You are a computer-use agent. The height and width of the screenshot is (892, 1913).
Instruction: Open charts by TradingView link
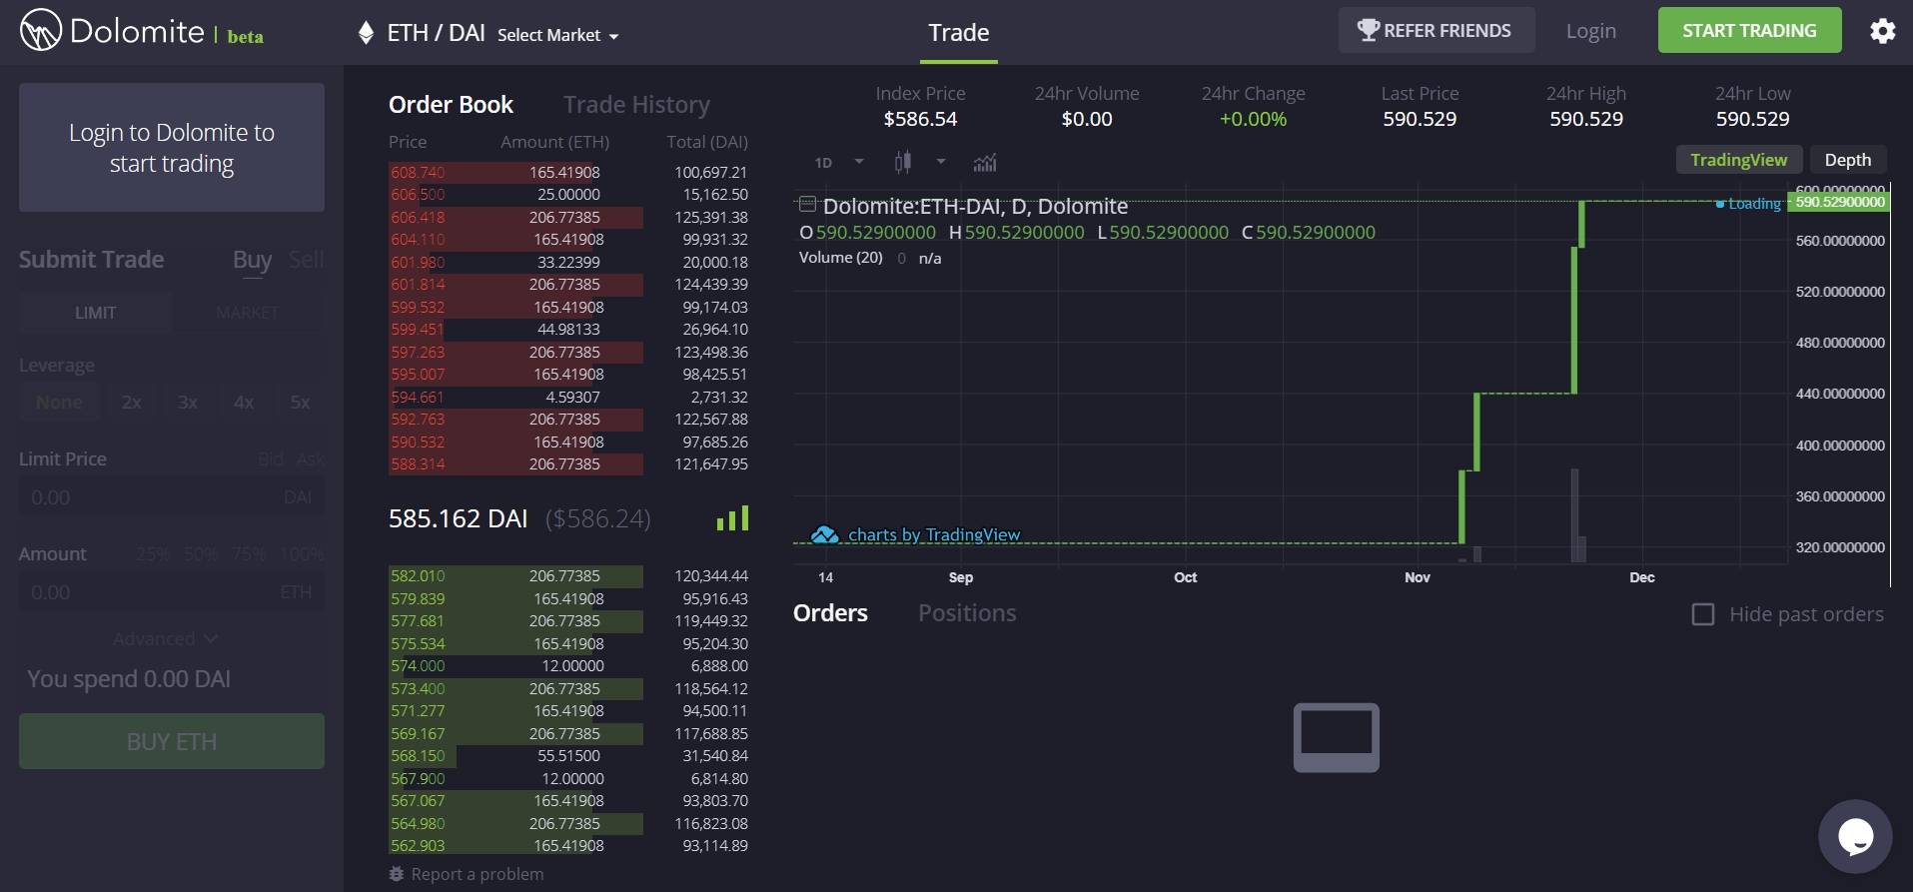[934, 534]
